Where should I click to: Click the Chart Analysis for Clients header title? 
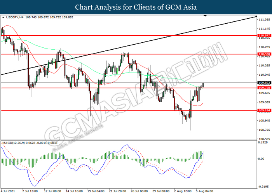(x=136, y=7)
